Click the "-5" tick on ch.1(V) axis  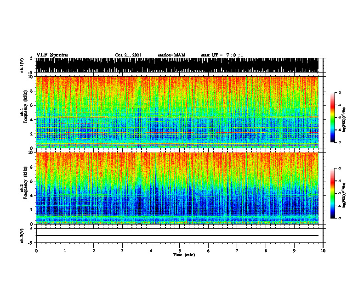tap(30, 73)
